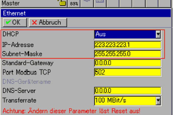Open the DHCP dropdown set to Aus
The image size is (173, 115).
pyautogui.click(x=128, y=34)
